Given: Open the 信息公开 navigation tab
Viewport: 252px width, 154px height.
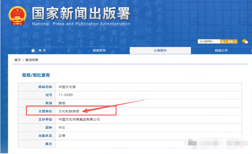Looking at the screenshot, I should click(x=221, y=51).
